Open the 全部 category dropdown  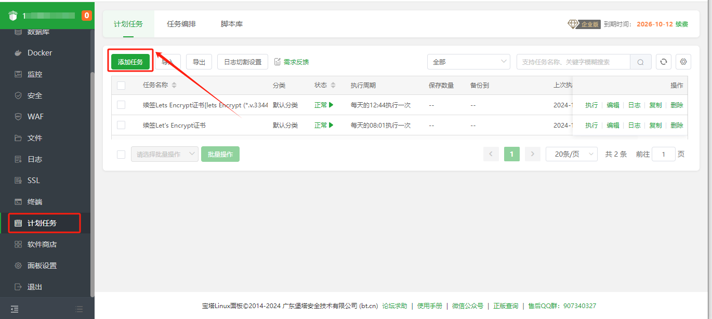[x=468, y=62]
